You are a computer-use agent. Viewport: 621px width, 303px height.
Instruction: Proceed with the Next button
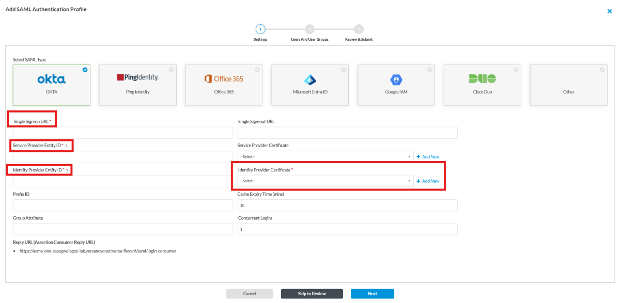372,294
